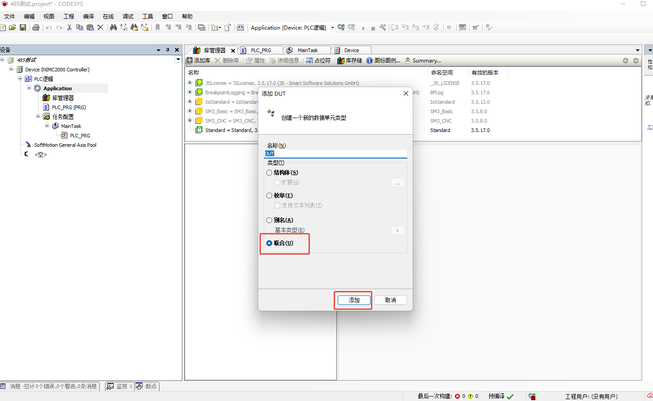This screenshot has width=653, height=401.
Task: Select the Alias radio button
Action: (269, 220)
